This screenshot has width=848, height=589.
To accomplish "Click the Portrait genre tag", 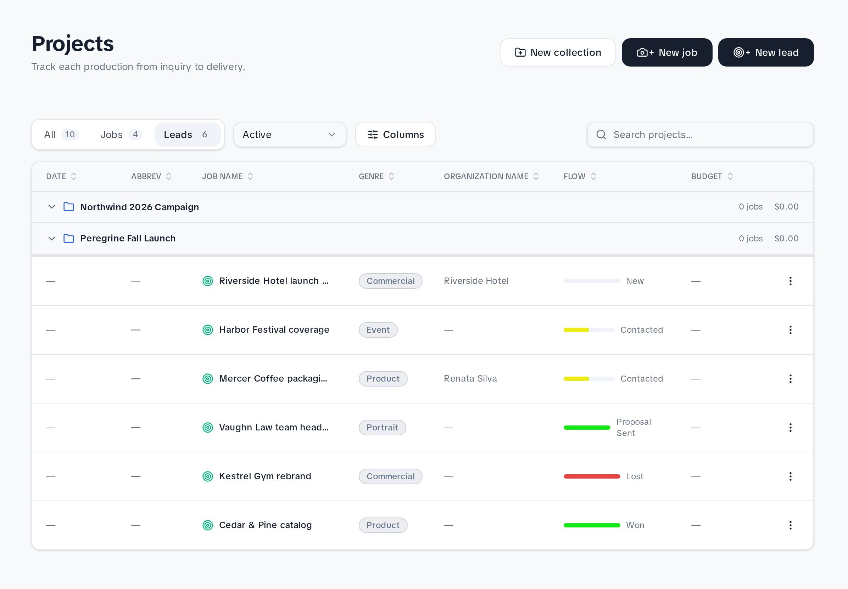I will (x=382, y=428).
